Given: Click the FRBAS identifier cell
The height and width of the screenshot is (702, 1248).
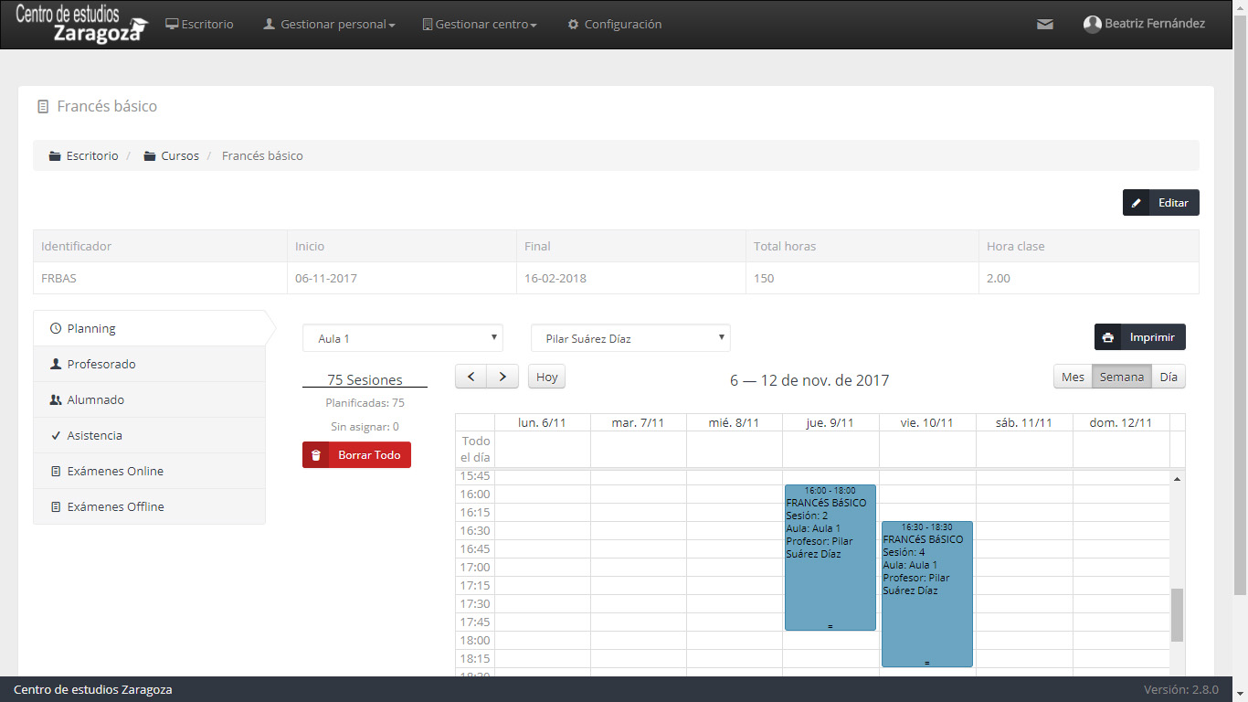Looking at the screenshot, I should tap(160, 278).
